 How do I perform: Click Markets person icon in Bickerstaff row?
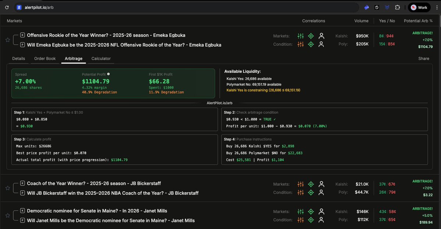[322, 184]
